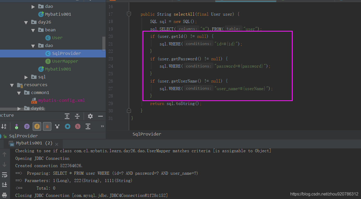Click the fold end marker at line 30

pyautogui.click(x=129, y=111)
